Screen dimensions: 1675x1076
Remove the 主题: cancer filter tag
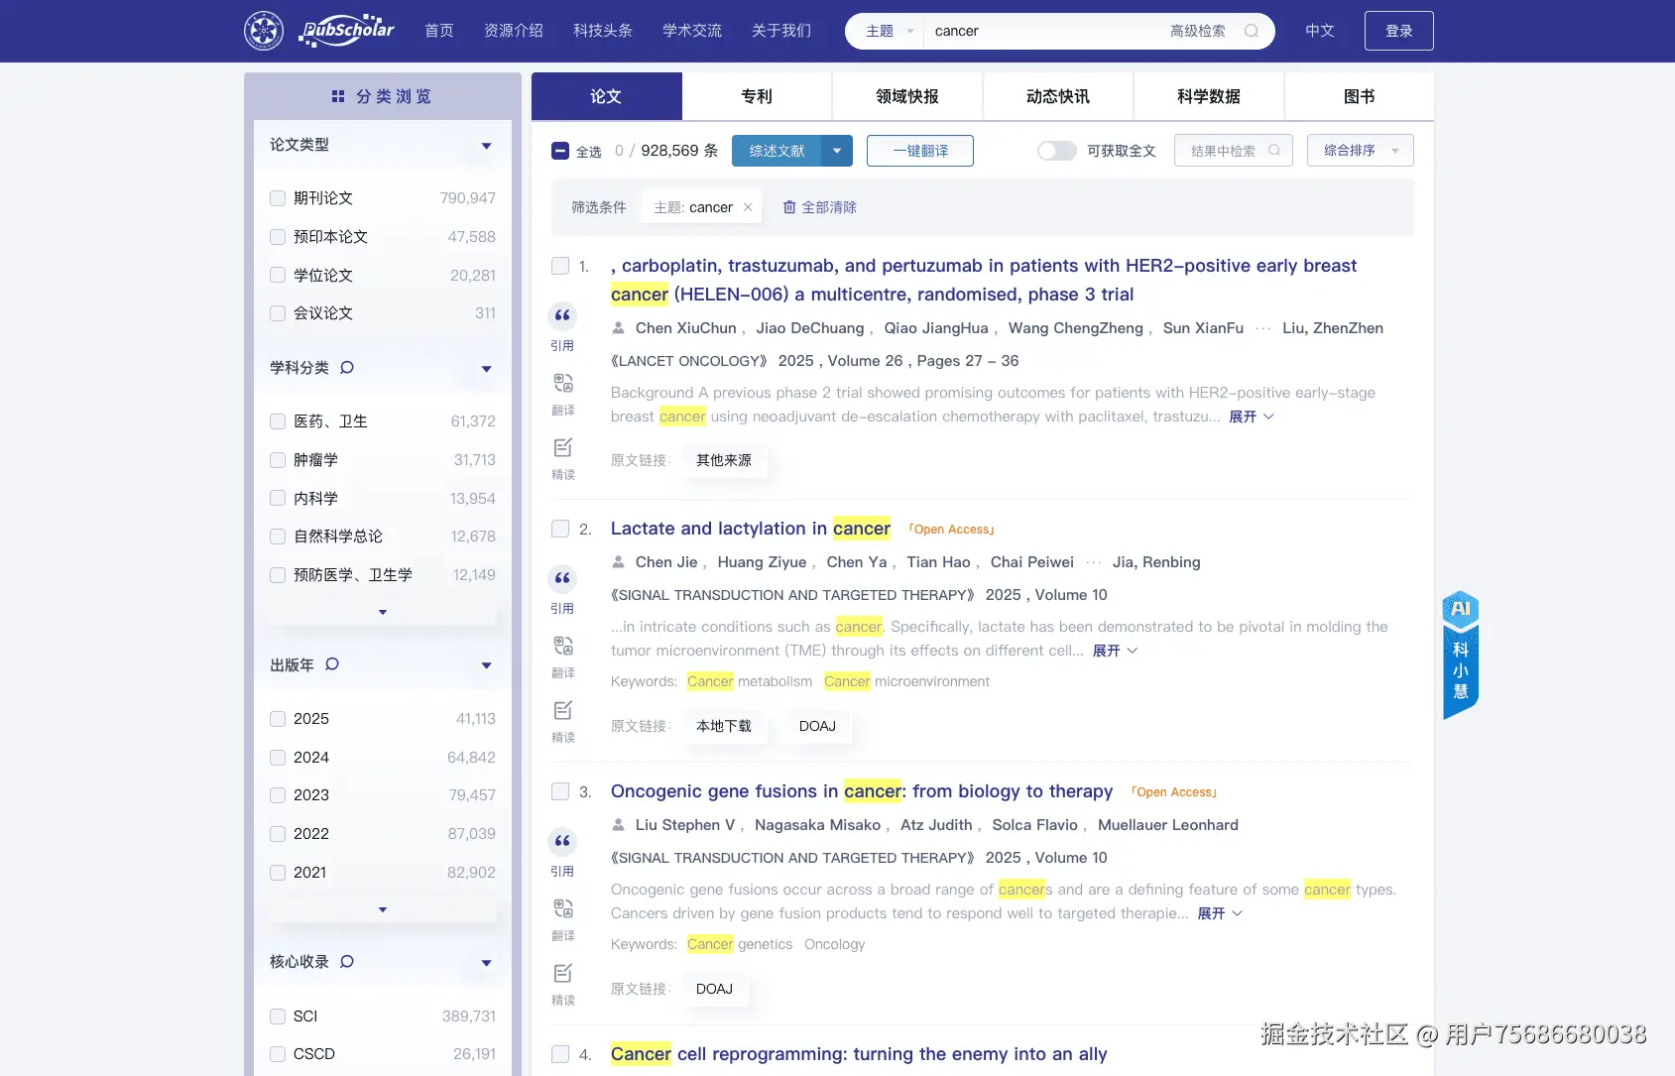pyautogui.click(x=748, y=207)
